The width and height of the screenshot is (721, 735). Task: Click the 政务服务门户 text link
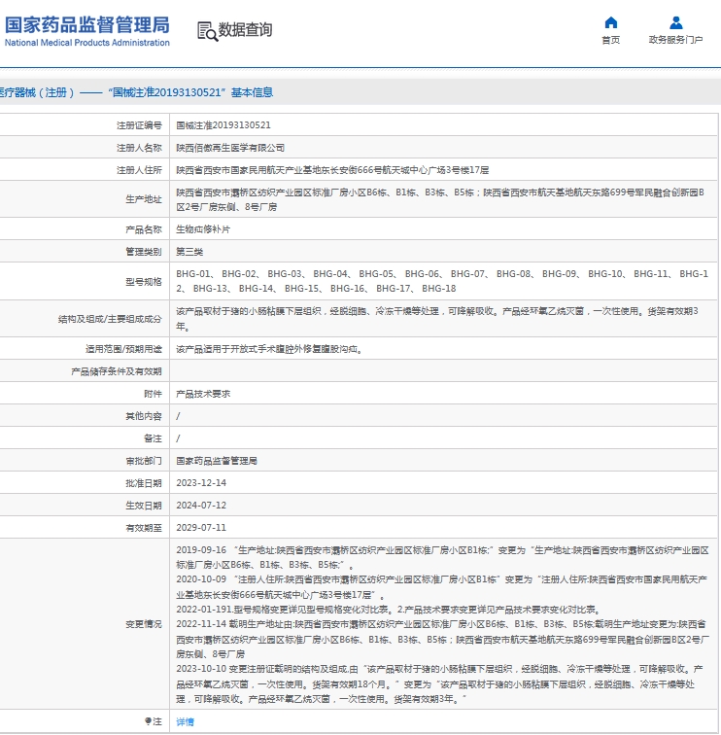click(x=675, y=40)
